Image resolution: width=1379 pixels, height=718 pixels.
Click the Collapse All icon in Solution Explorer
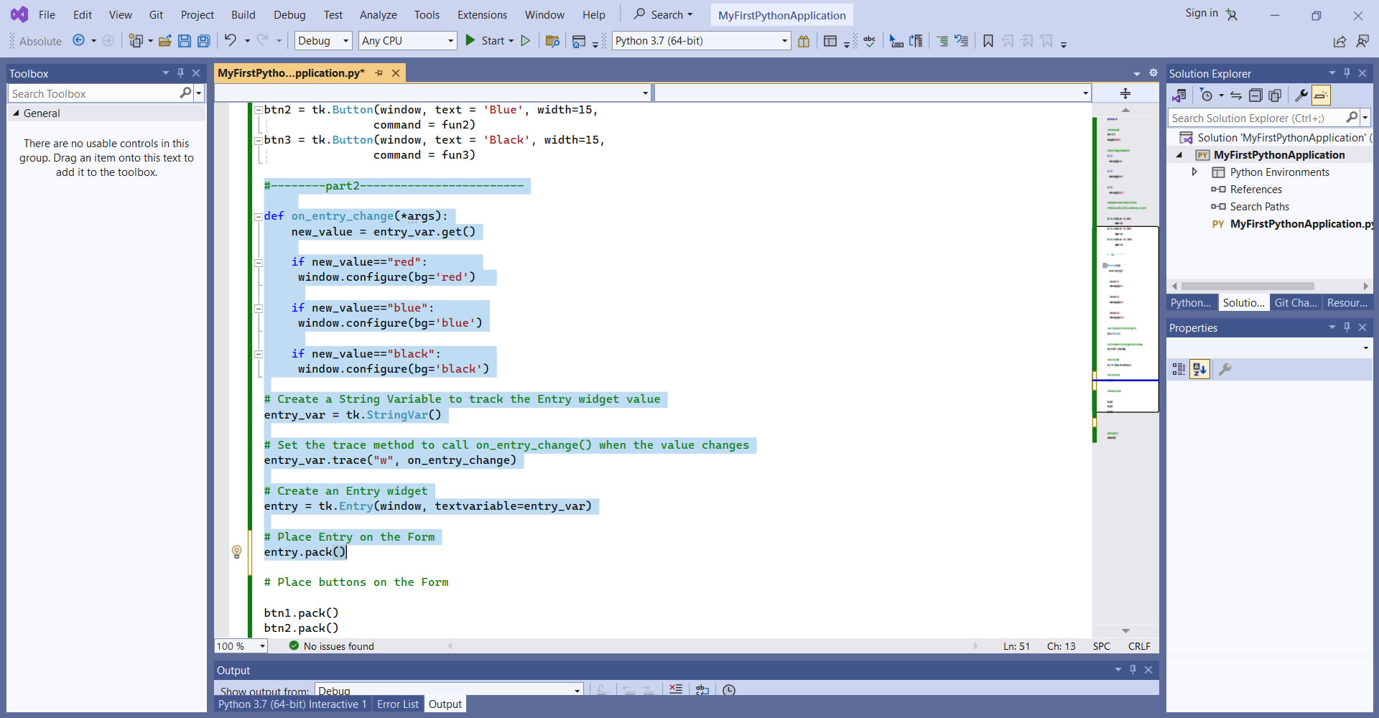[1255, 95]
